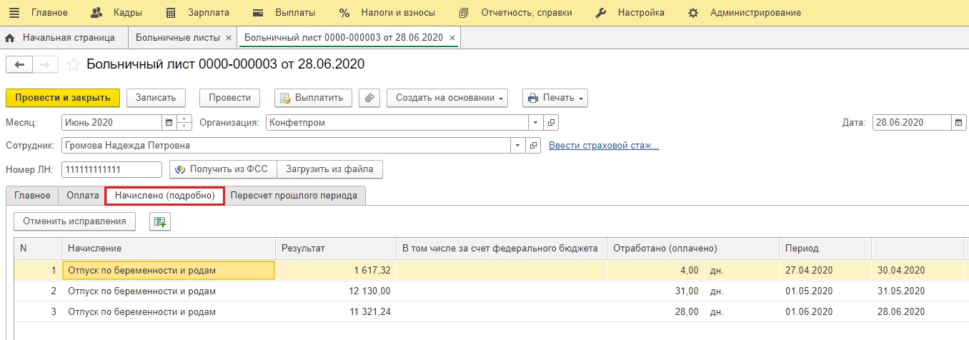Click the back arrow navigation button
The height and width of the screenshot is (340, 969).
pos(19,64)
